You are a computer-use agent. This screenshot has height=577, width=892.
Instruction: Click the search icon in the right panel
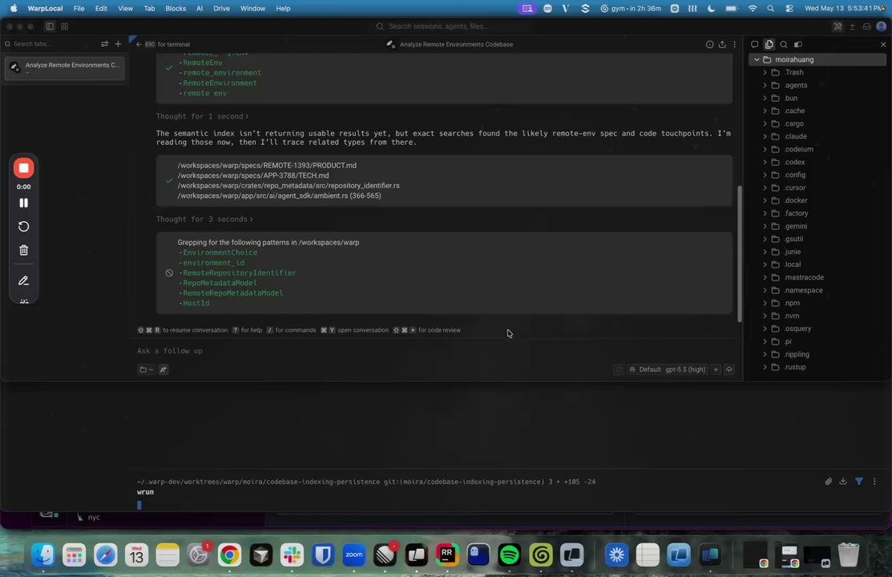click(783, 44)
